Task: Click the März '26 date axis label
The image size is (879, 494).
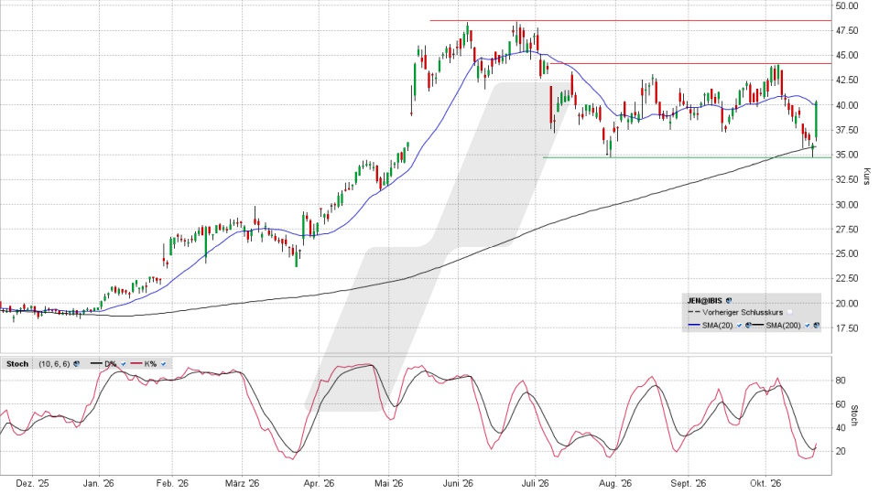Action: pos(242,483)
